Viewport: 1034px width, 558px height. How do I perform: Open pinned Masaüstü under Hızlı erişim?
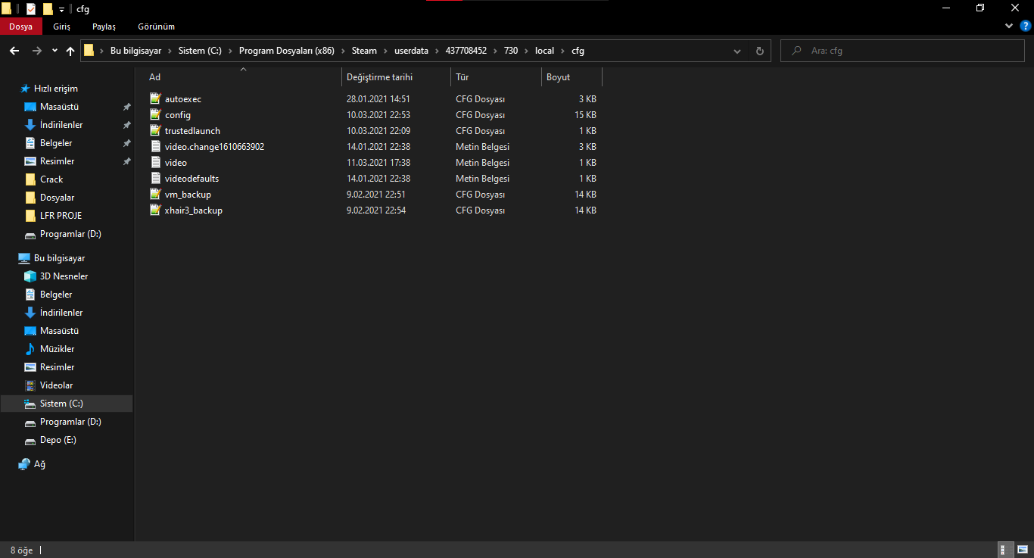tap(59, 107)
